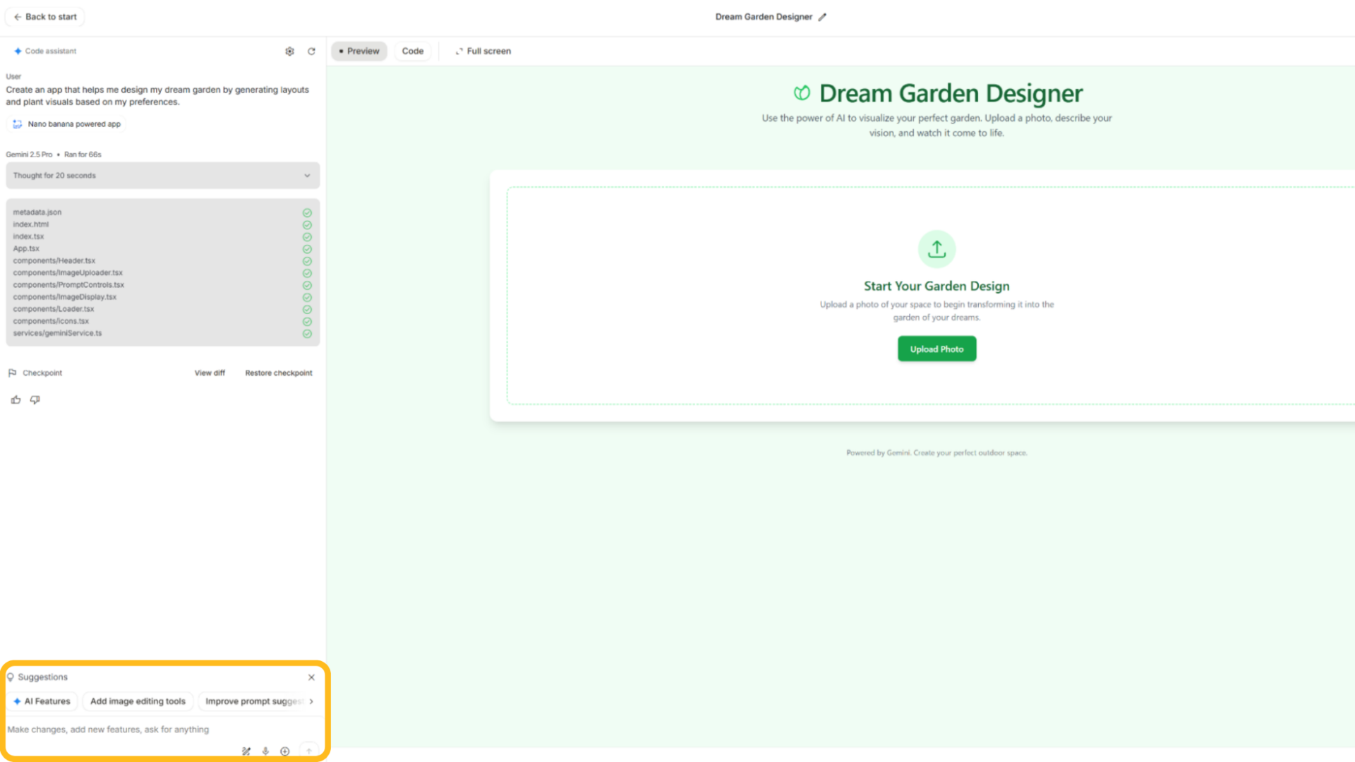Click View diff for the checkpoint

click(x=210, y=373)
